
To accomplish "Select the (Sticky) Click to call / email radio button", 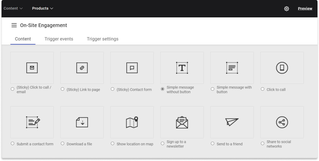I will click(x=13, y=89).
